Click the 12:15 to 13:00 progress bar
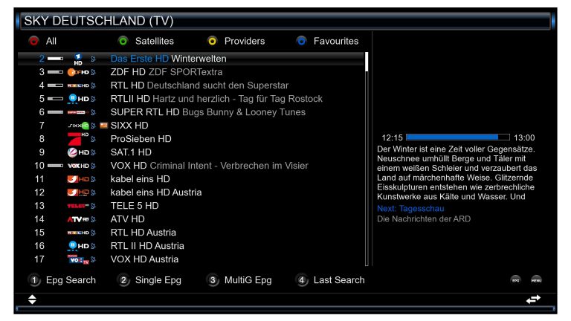The image size is (571, 321). (458, 137)
